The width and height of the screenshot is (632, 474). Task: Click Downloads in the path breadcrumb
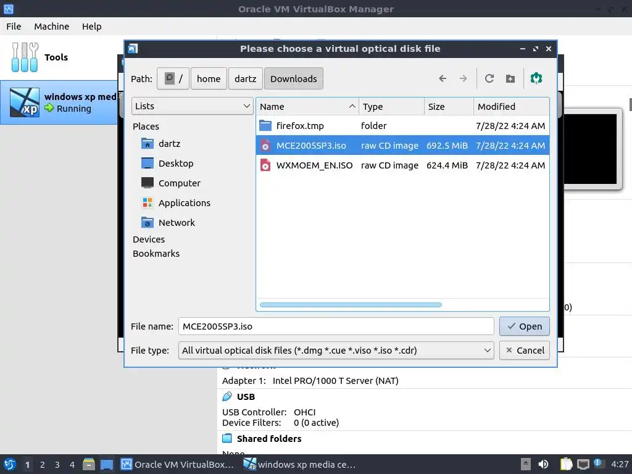pyautogui.click(x=293, y=78)
